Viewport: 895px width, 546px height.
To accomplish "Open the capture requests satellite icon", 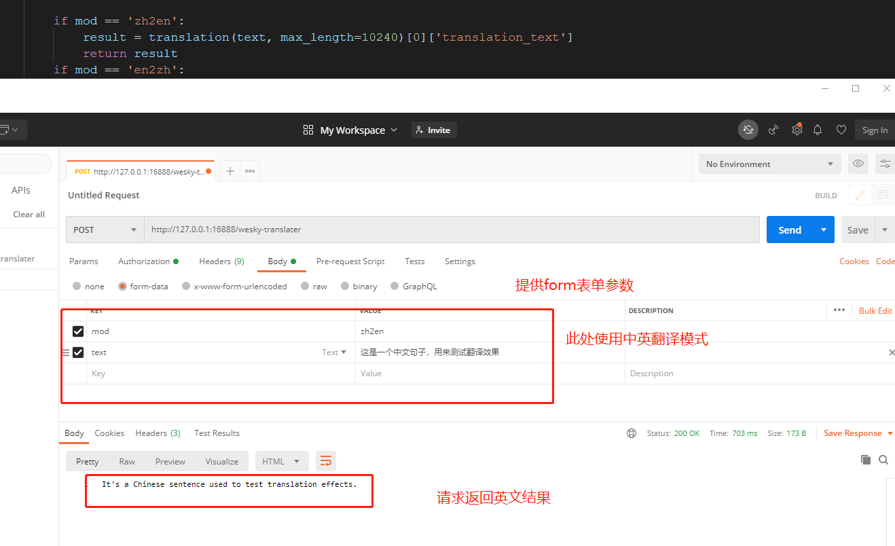I will point(773,130).
